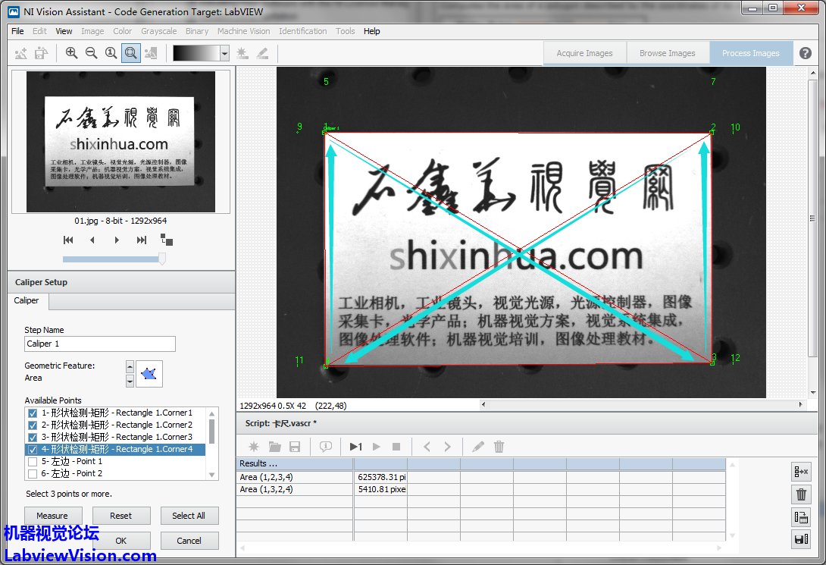
Task: Step Geometric Feature selector down
Action: (130, 381)
